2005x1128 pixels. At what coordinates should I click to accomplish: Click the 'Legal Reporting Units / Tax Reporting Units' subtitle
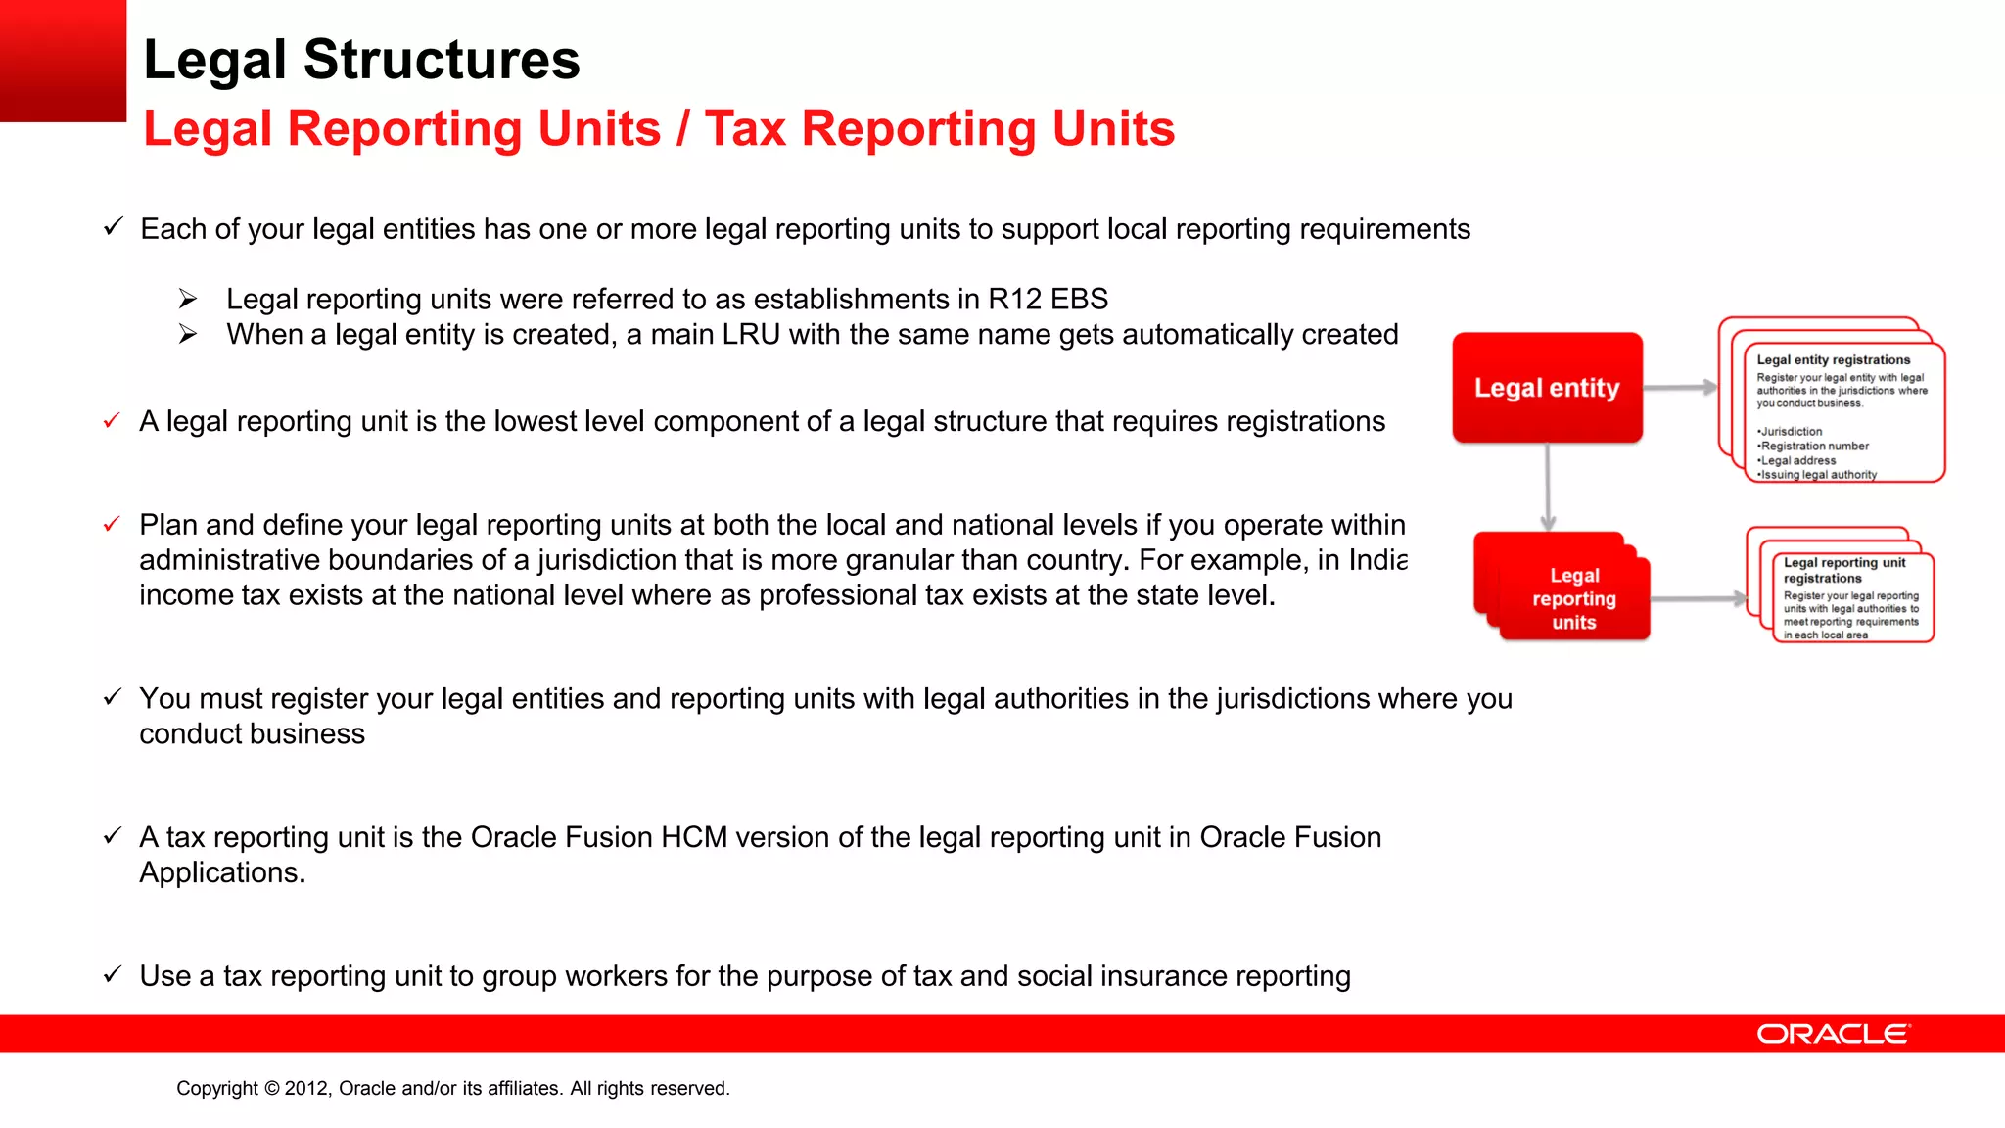(x=658, y=129)
